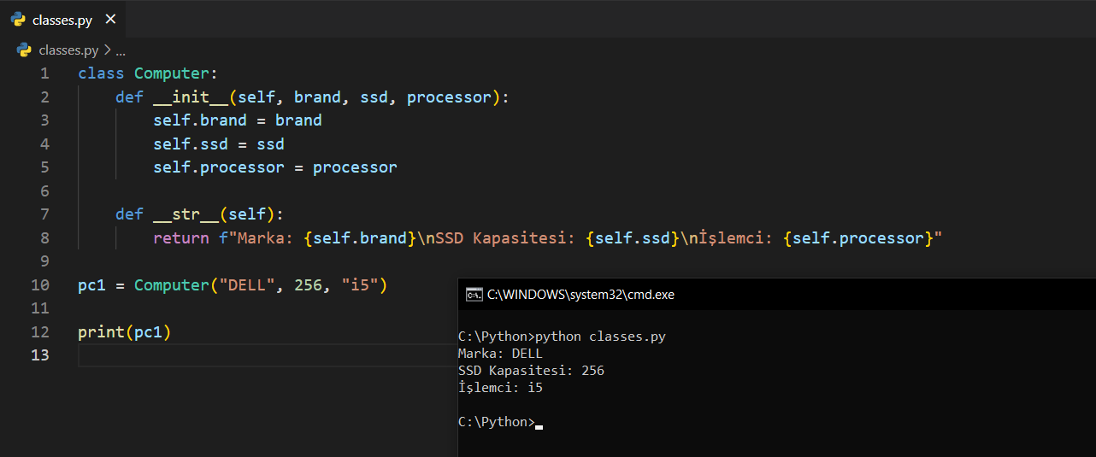
Task: Click the Python icon on the classes.py tab
Action: click(x=18, y=20)
